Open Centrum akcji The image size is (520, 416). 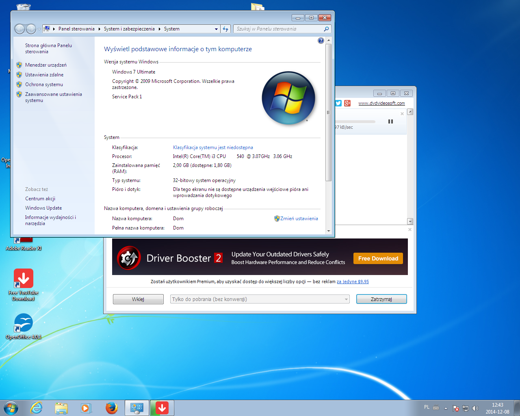pyautogui.click(x=40, y=199)
